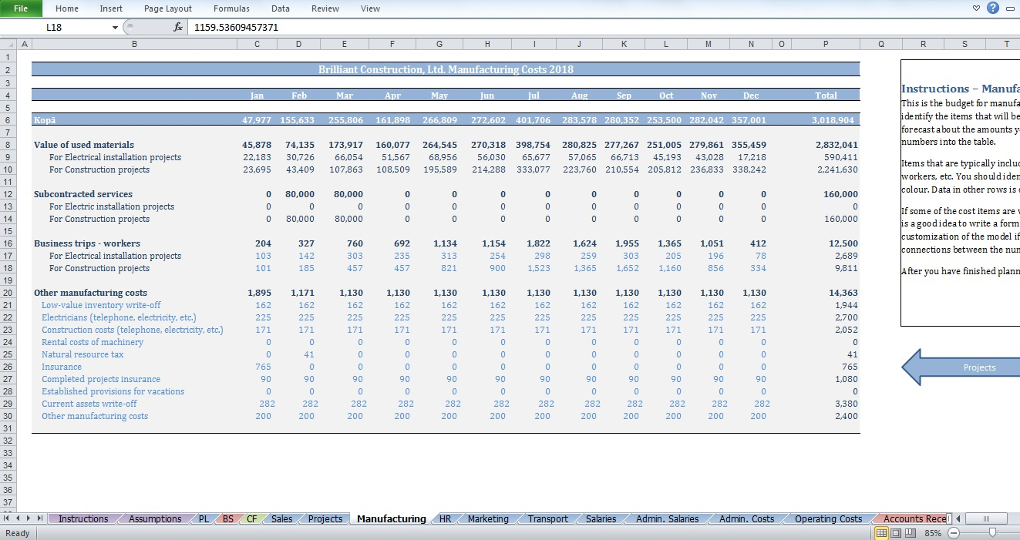Switch to the Salaries sheet tab

click(x=601, y=519)
